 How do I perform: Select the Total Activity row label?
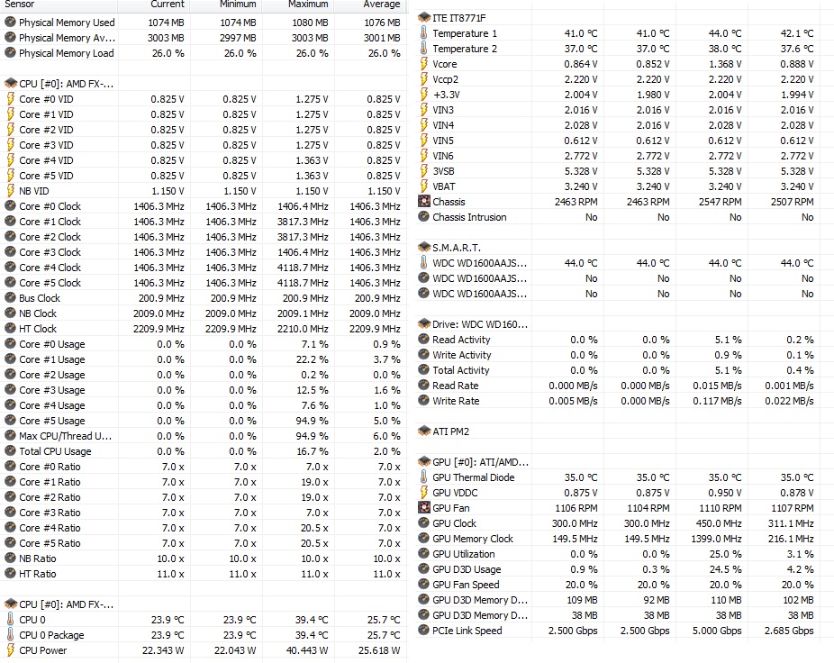coord(461,370)
